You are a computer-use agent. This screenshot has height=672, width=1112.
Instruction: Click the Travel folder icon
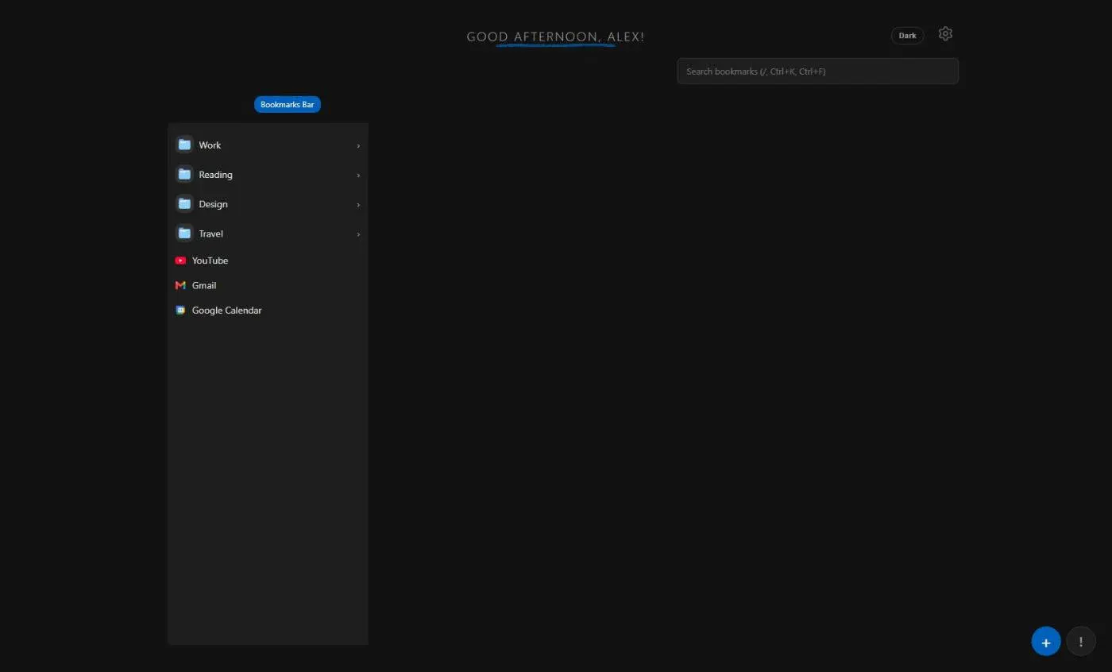point(184,233)
